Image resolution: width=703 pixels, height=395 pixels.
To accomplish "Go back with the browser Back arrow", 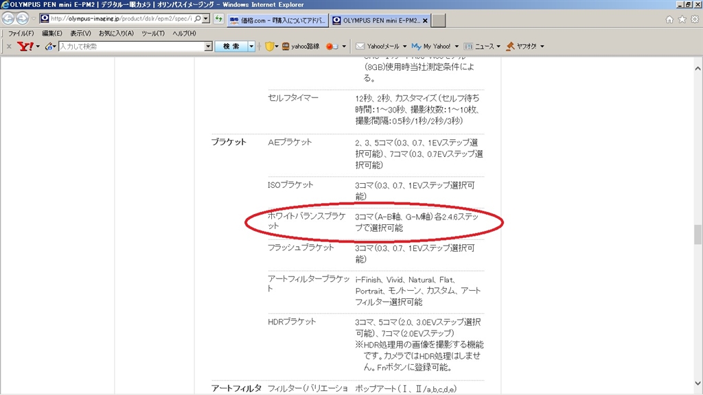I will (8, 19).
